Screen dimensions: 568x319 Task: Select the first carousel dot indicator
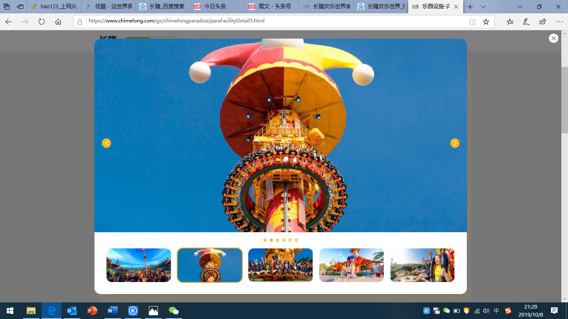click(x=265, y=240)
